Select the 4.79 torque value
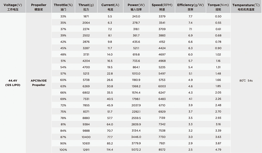Screen dimensions: 262x153 tap(218, 150)
